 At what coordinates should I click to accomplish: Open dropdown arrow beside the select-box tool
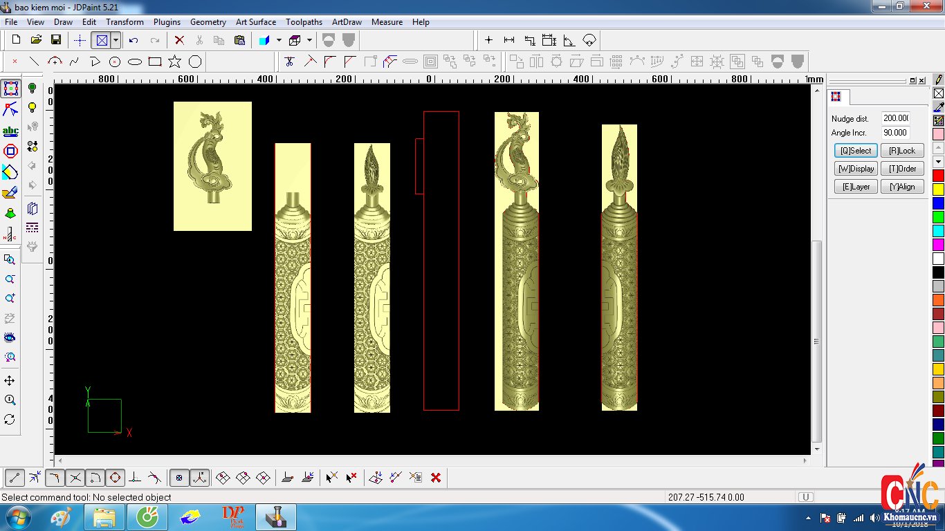point(116,40)
